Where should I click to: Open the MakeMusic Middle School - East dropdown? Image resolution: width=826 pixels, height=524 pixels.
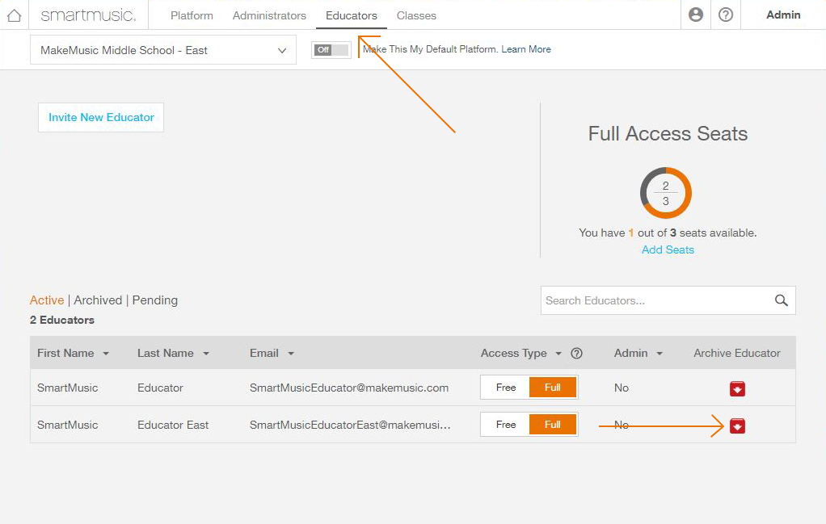point(163,50)
